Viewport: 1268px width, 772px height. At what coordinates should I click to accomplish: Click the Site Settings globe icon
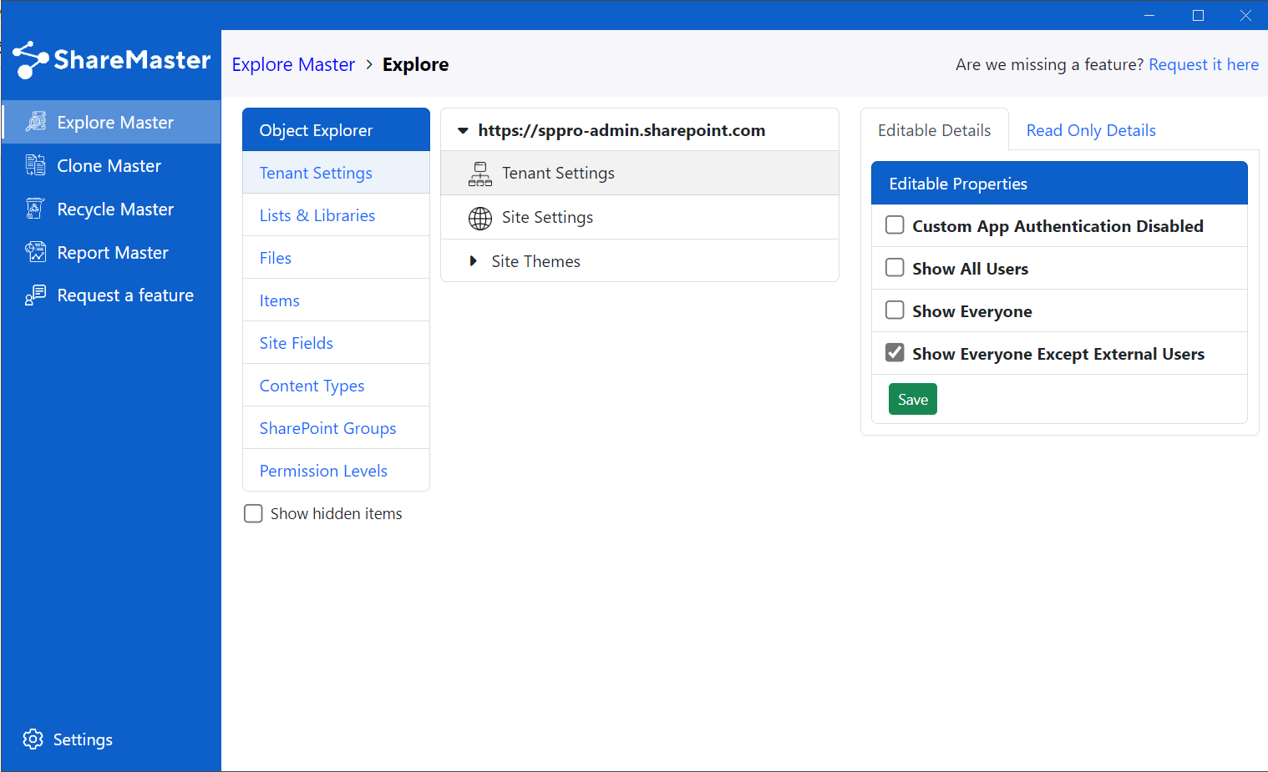tap(480, 218)
